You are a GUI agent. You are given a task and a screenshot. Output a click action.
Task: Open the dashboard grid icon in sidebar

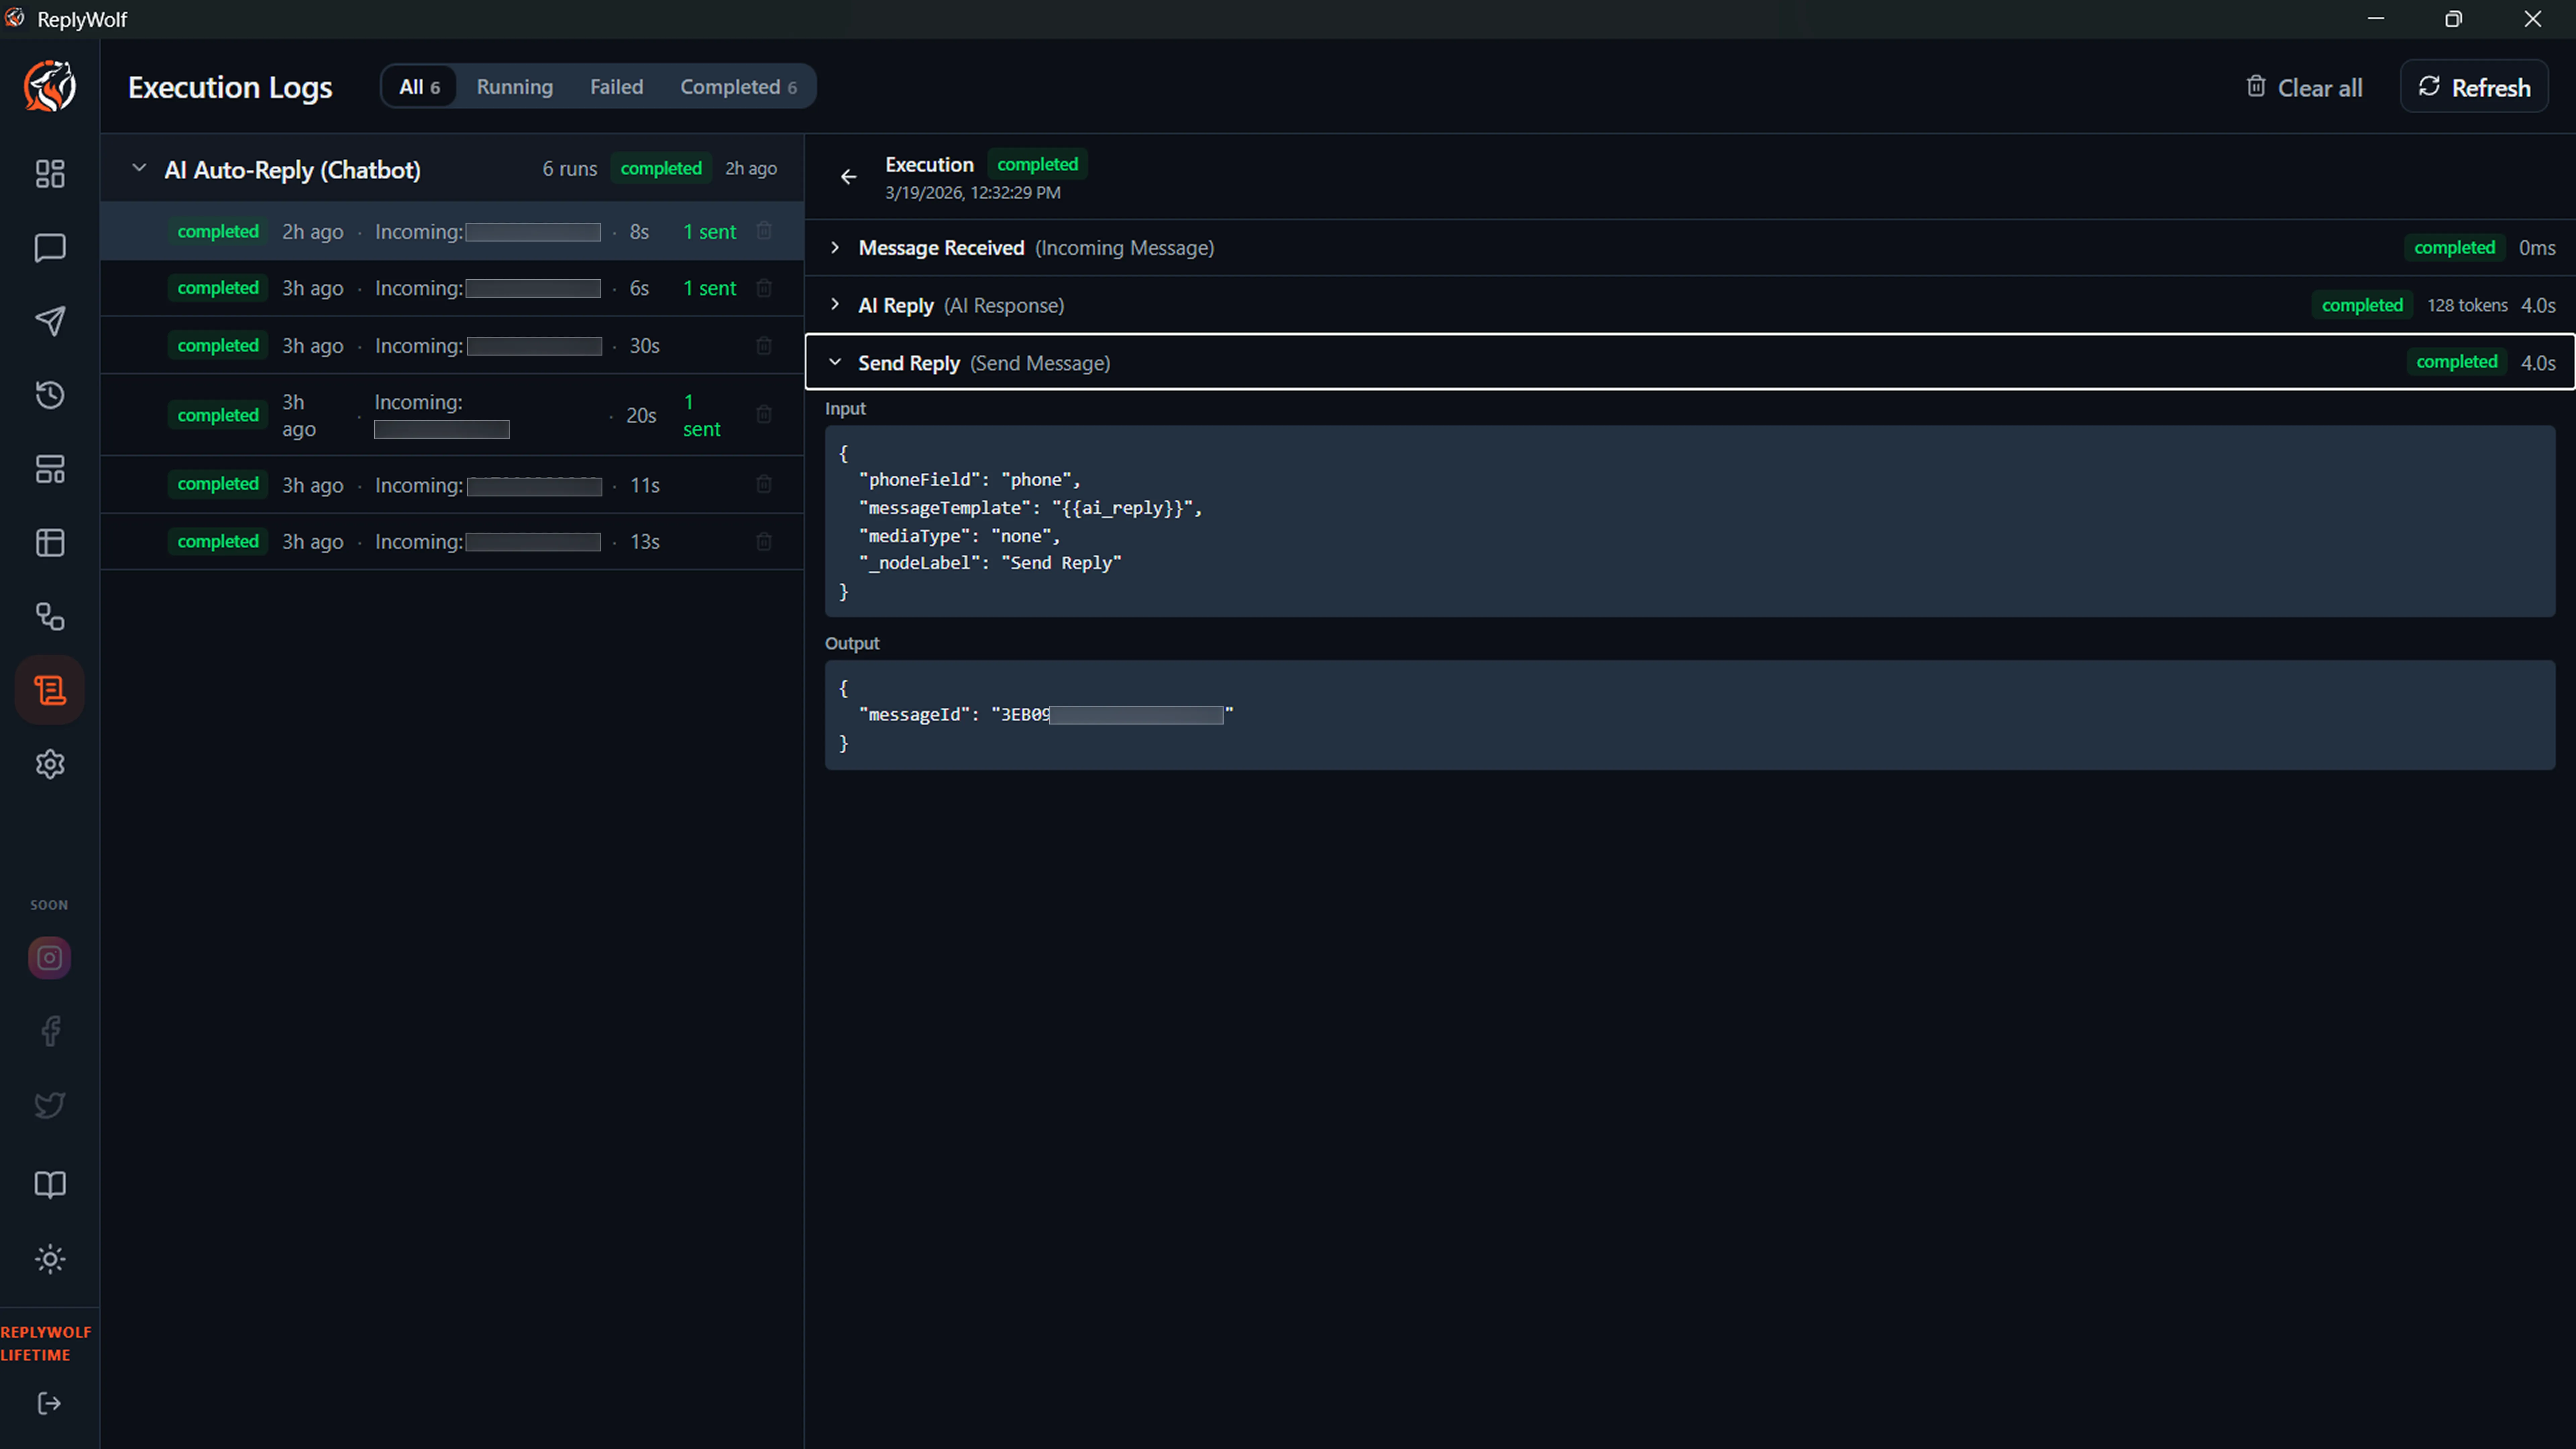click(x=50, y=174)
